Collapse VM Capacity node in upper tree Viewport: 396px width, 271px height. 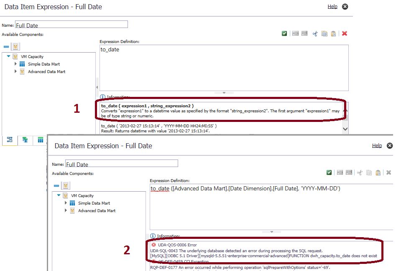click(9, 56)
